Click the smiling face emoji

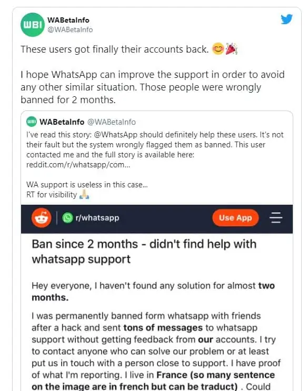tap(218, 49)
